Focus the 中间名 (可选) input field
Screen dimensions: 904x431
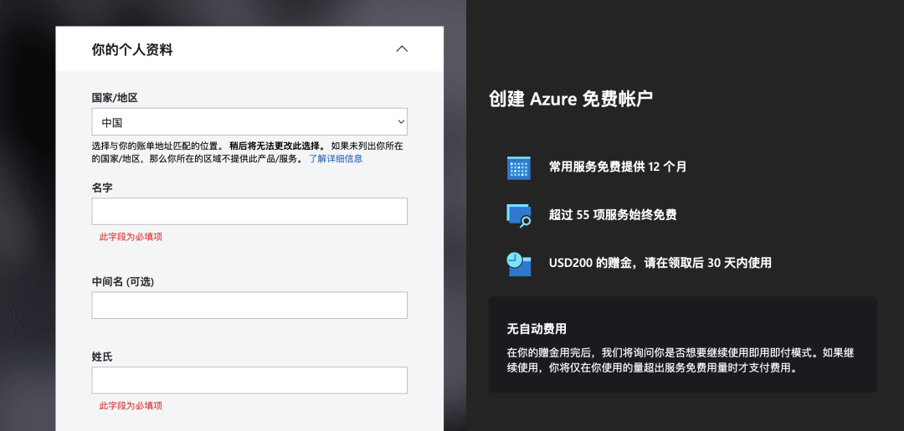(249, 305)
